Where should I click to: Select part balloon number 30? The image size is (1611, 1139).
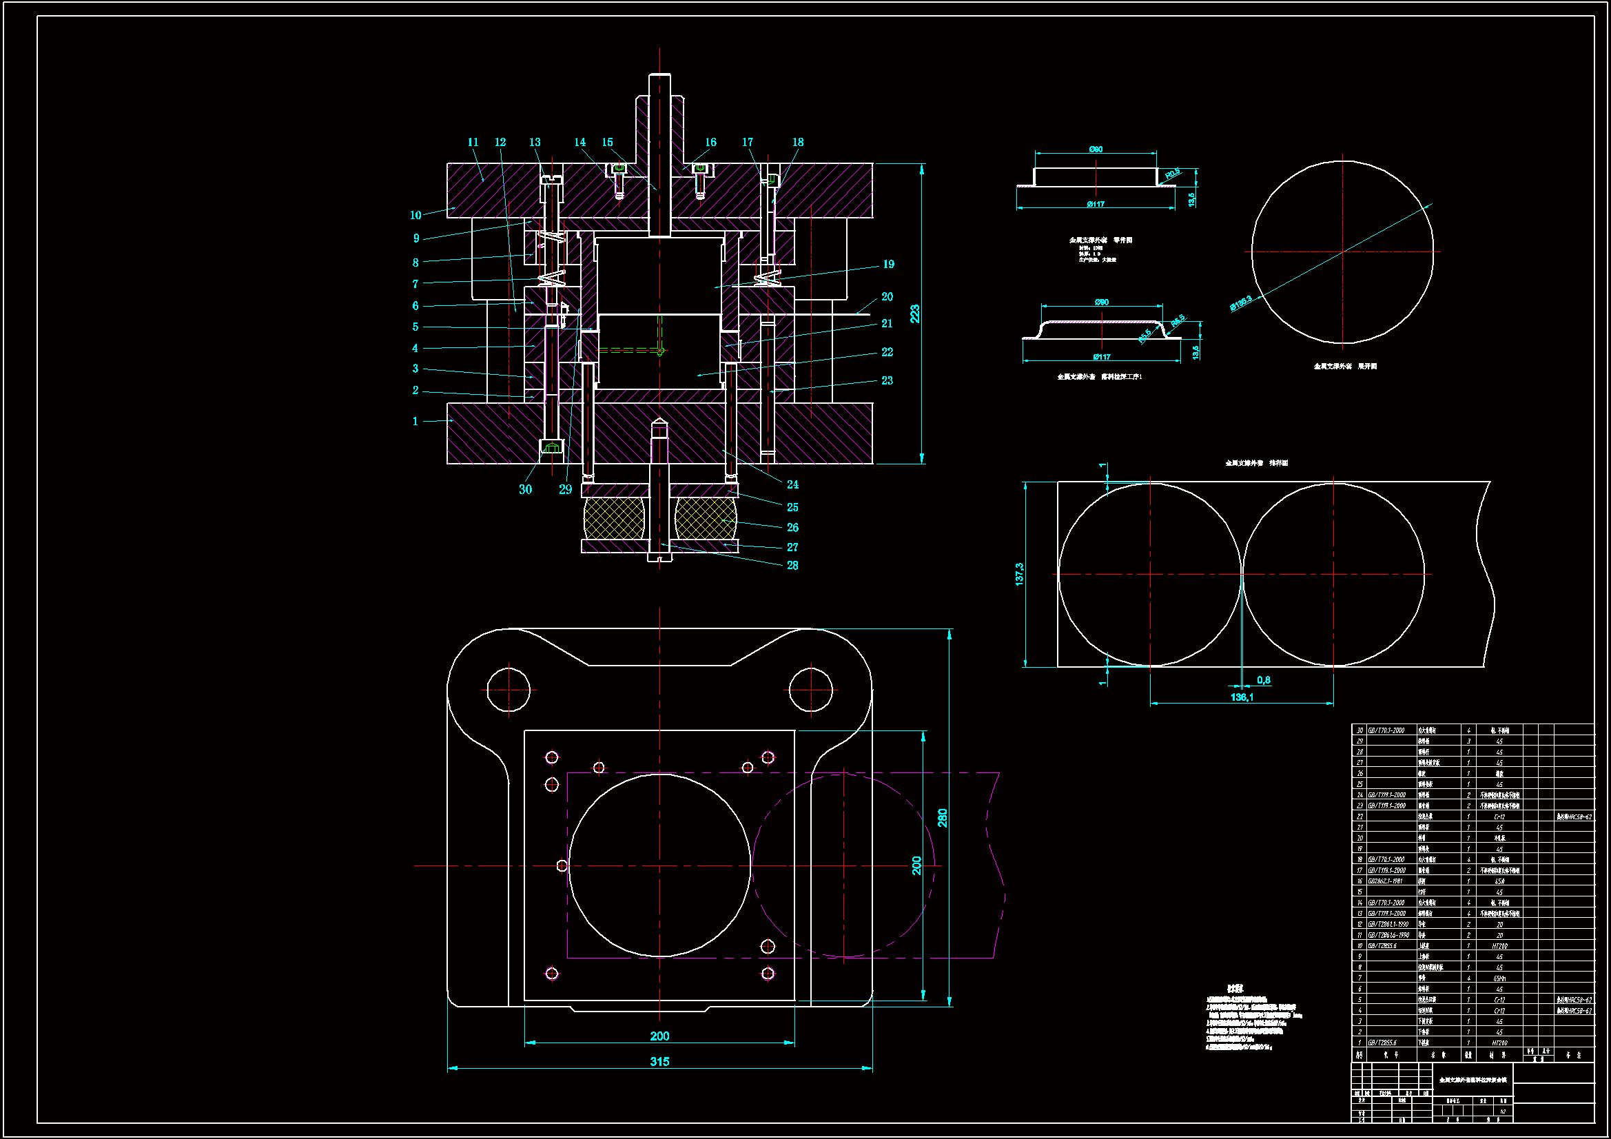coord(525,490)
